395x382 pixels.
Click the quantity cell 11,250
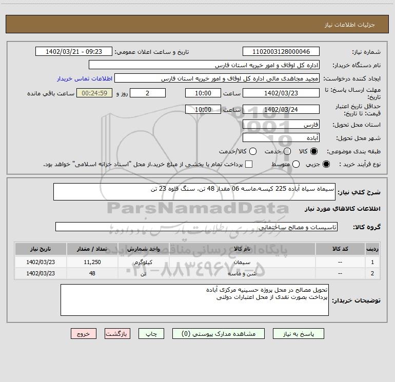[x=92, y=262]
